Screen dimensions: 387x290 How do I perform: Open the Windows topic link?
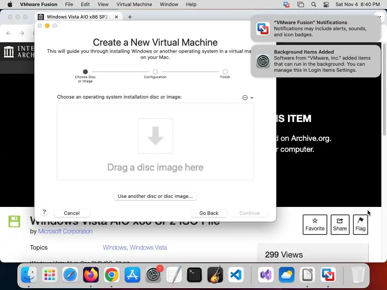[114, 247]
